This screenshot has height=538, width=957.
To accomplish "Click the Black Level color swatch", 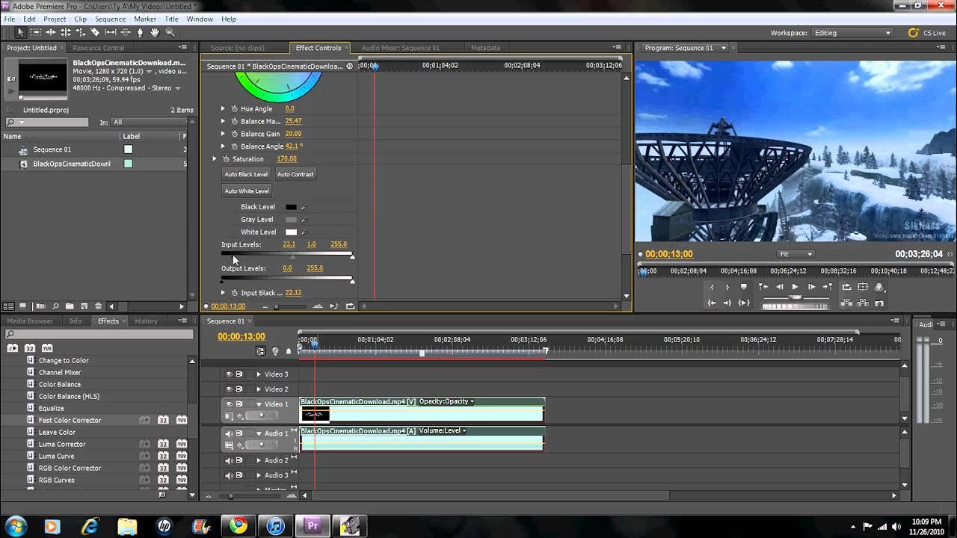I will click(291, 207).
